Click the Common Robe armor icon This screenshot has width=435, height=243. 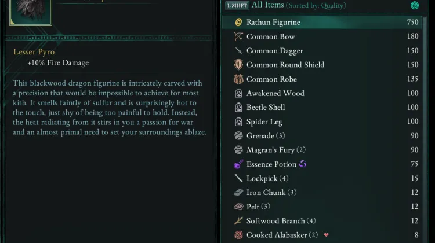238,79
